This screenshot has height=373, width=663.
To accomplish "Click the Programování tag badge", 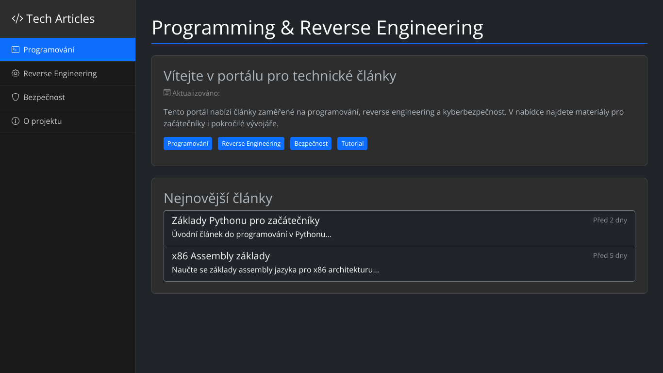I will 188,143.
